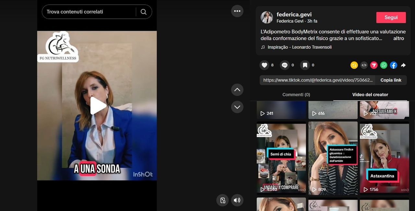Viewport: 415px width, 211px height.
Task: Click the yellow repost icon
Action: click(x=354, y=65)
